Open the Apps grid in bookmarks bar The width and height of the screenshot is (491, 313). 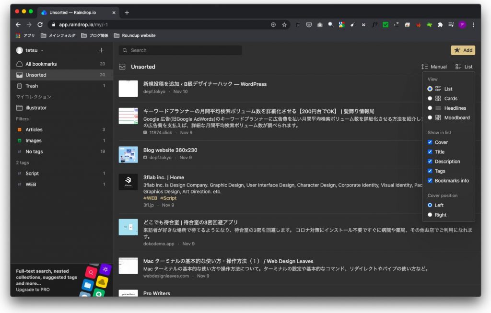18,35
